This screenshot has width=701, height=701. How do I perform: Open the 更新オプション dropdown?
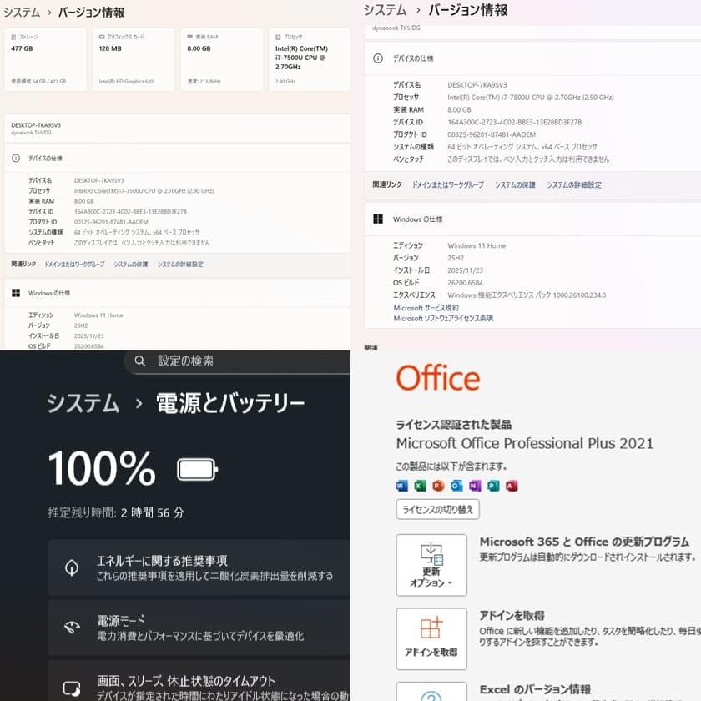pyautogui.click(x=431, y=565)
